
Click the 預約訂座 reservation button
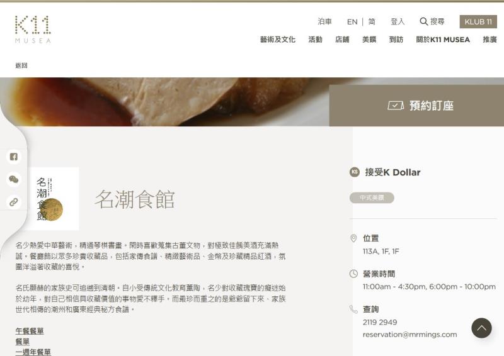point(416,106)
